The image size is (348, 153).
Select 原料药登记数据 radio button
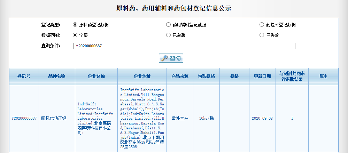(75, 25)
